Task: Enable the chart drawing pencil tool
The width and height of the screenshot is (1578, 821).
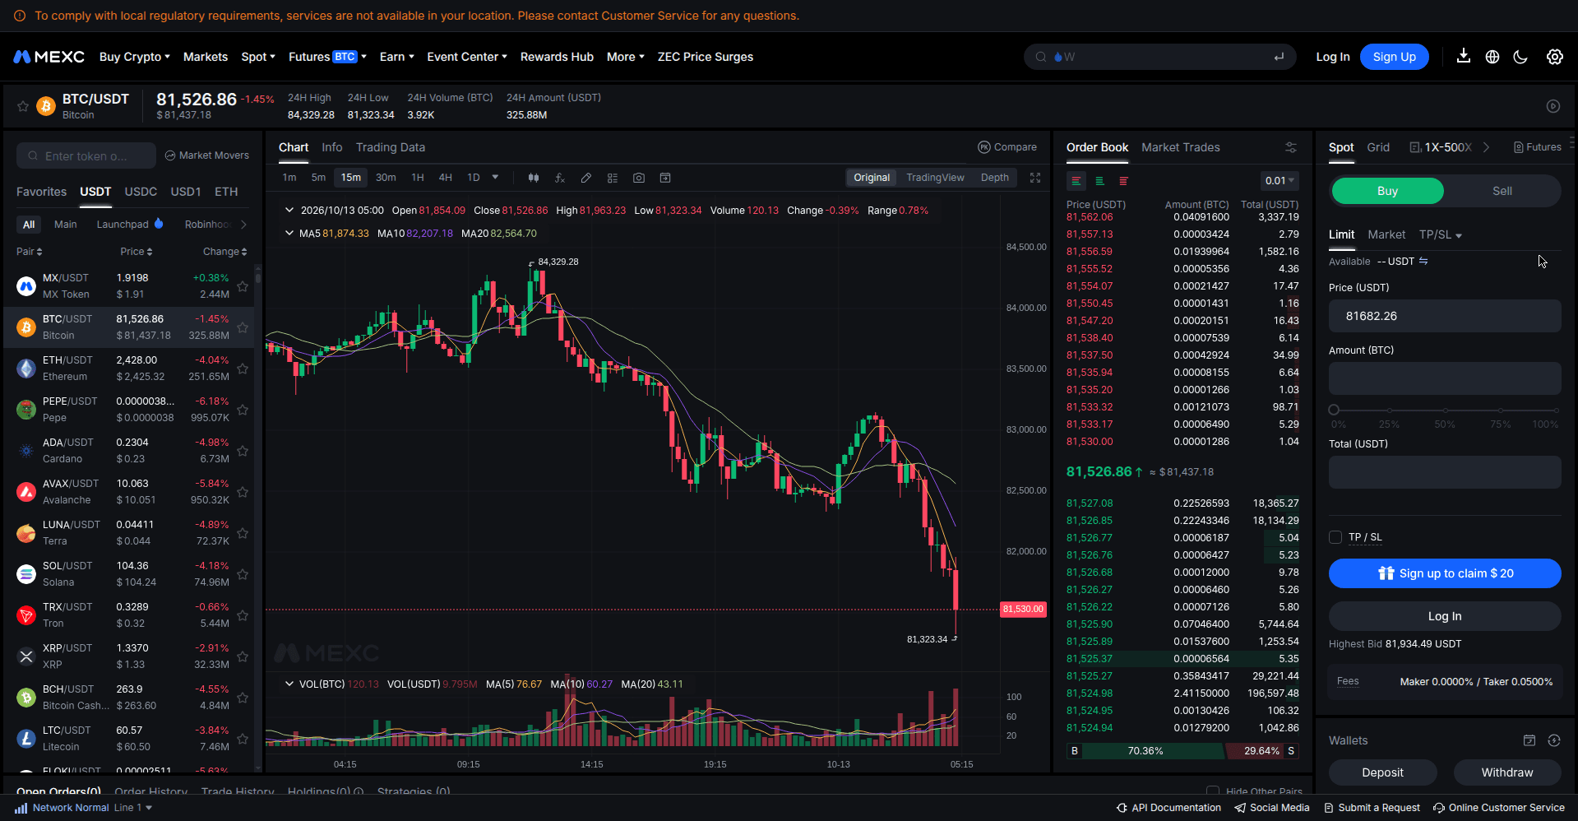Action: click(586, 178)
